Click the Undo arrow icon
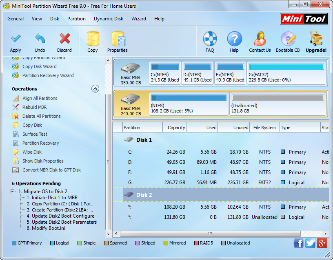The image size is (333, 260). pyautogui.click(x=40, y=38)
